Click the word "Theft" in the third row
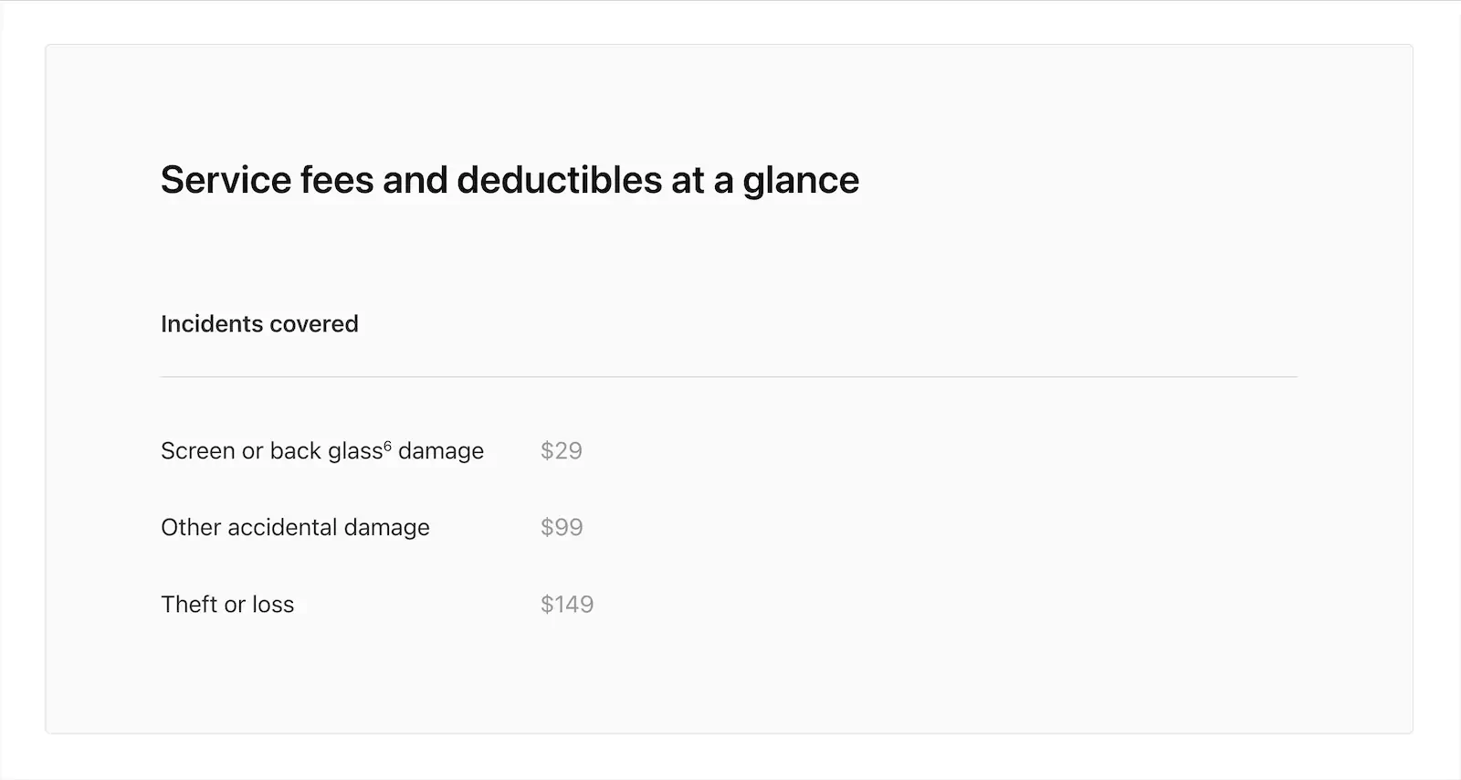 pos(189,605)
